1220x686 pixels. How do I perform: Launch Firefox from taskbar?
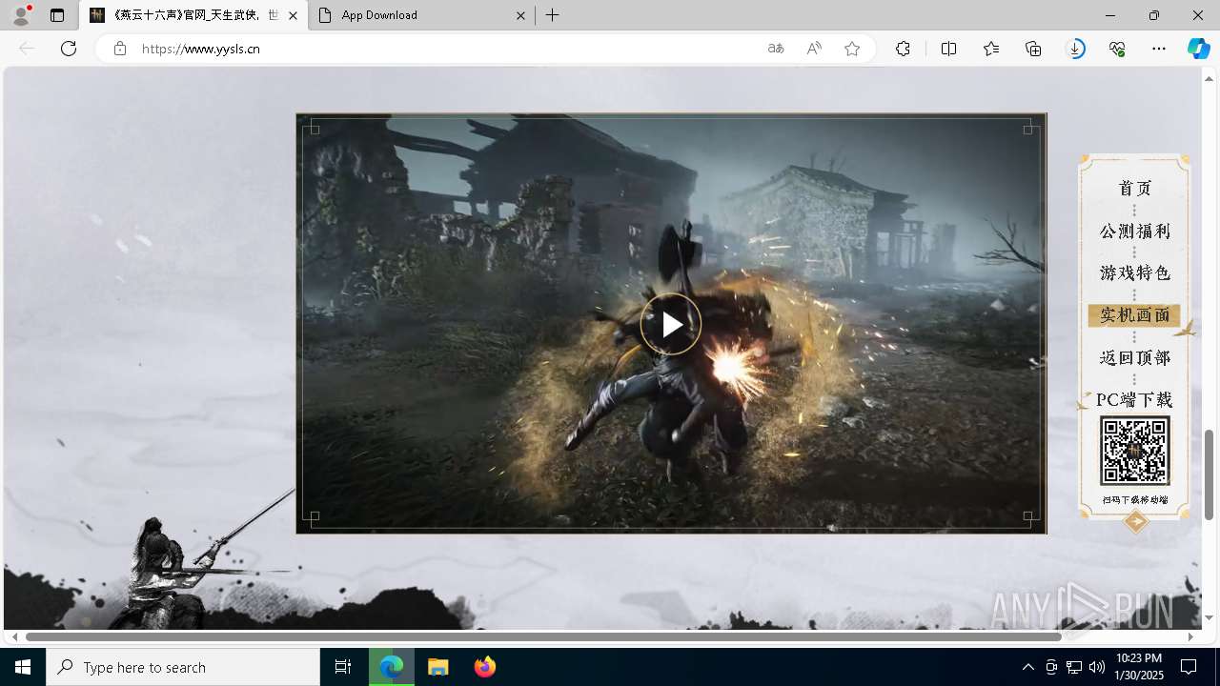point(485,667)
